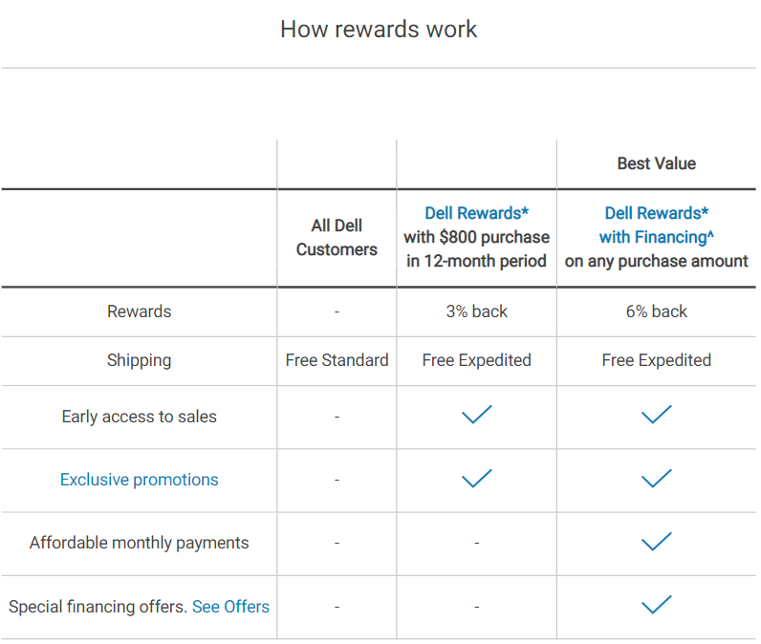Click the All Dell Customers column header
761x644 pixels.
point(337,237)
